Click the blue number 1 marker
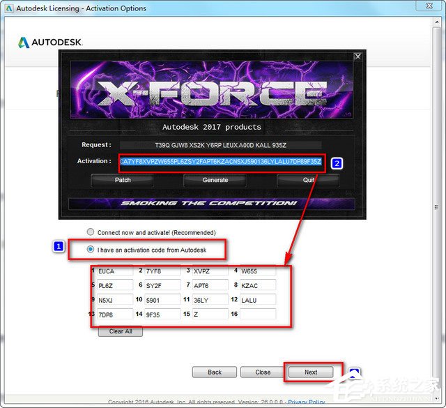446x408 pixels. [59, 246]
